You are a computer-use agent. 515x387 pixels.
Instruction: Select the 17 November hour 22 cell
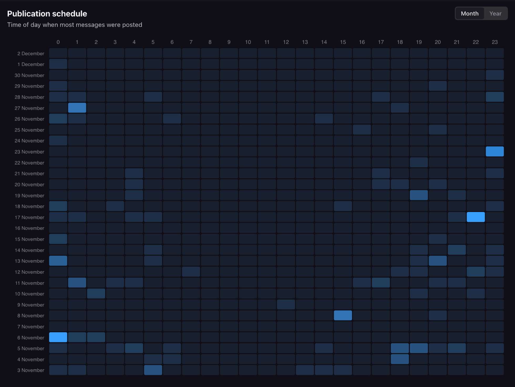pos(476,217)
